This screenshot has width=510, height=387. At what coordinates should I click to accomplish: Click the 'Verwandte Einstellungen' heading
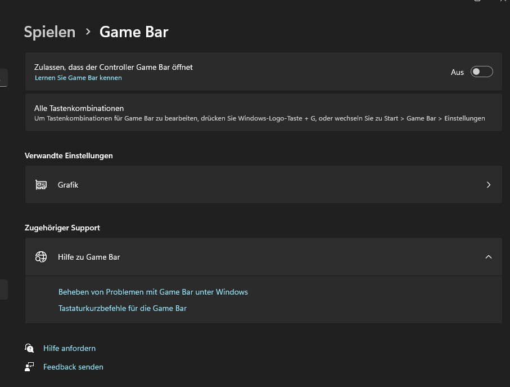pyautogui.click(x=69, y=155)
